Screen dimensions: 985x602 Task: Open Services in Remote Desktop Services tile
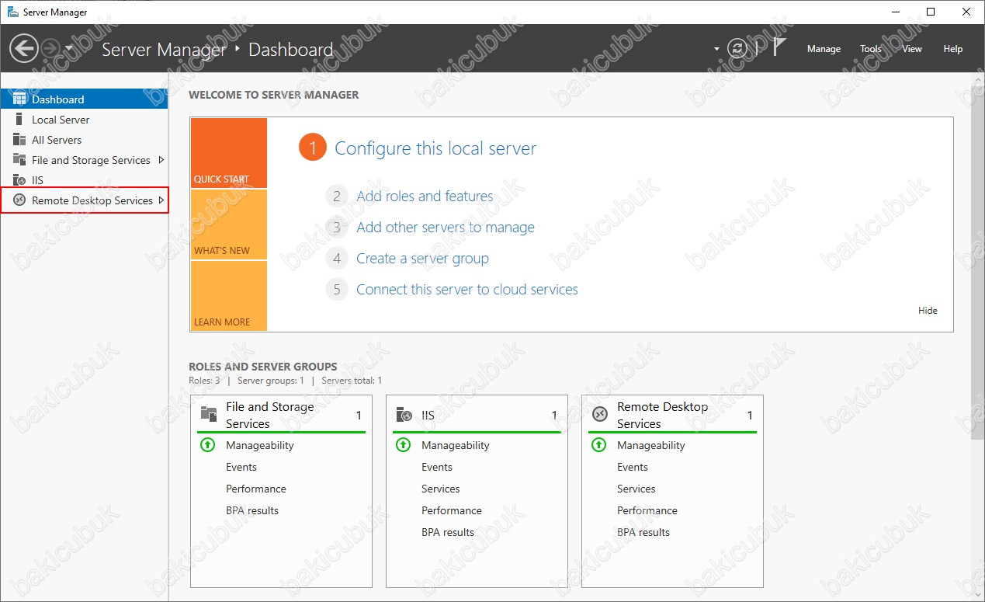[636, 489]
